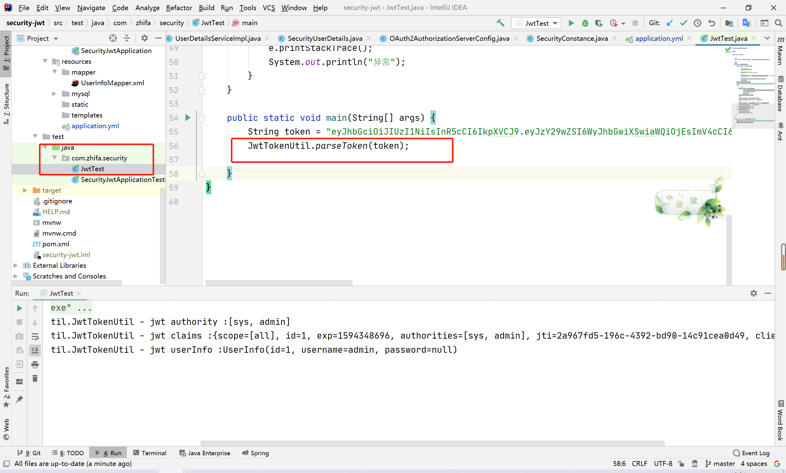Click Git commit checkmark icon
The height and width of the screenshot is (473, 786).
(683, 23)
